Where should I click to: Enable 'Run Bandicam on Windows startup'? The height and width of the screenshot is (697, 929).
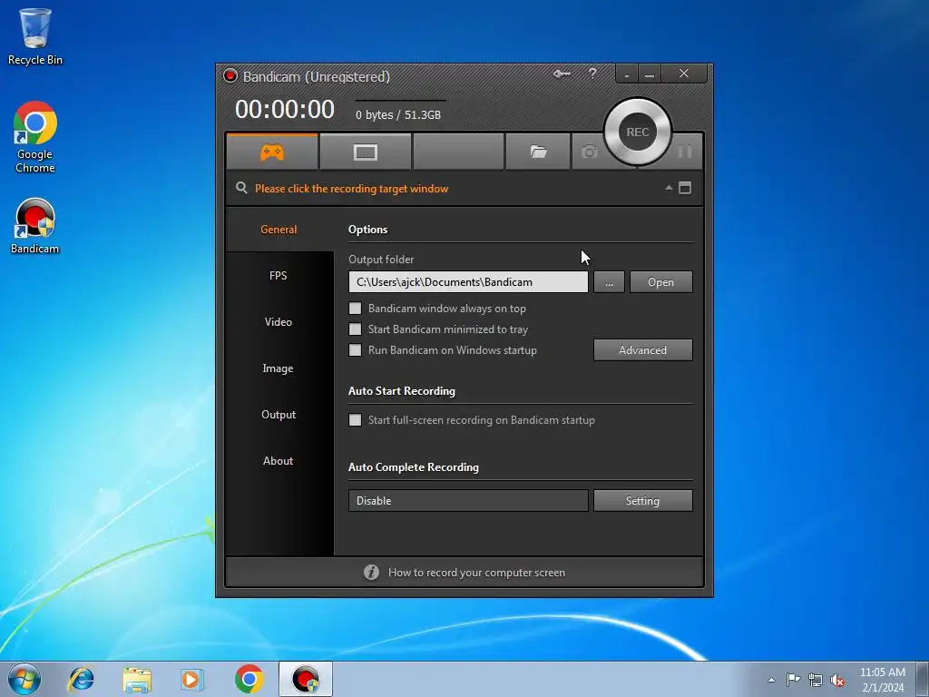[355, 349]
